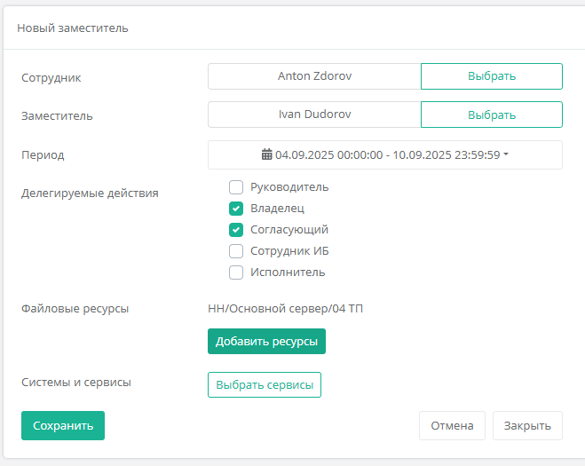Viewport: 585px width, 466px height.
Task: Close the dialog with Закрыть
Action: [x=527, y=426]
